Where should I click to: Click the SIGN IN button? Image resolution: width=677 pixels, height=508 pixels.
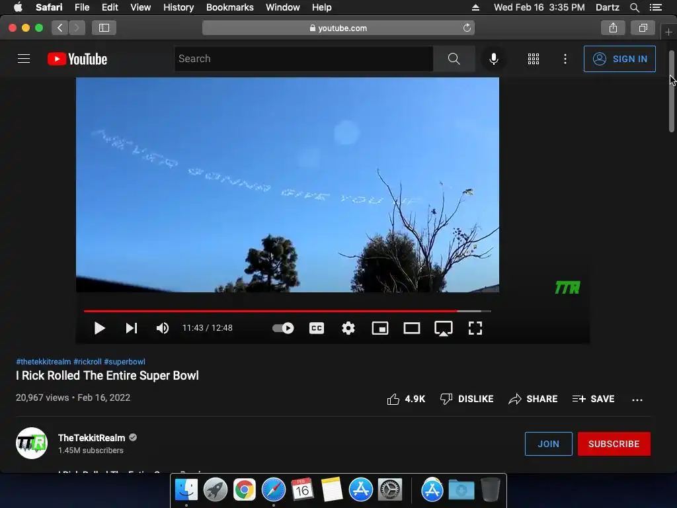[x=619, y=59]
